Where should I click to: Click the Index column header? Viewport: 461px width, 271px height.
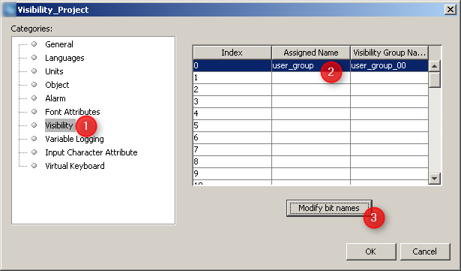[232, 53]
